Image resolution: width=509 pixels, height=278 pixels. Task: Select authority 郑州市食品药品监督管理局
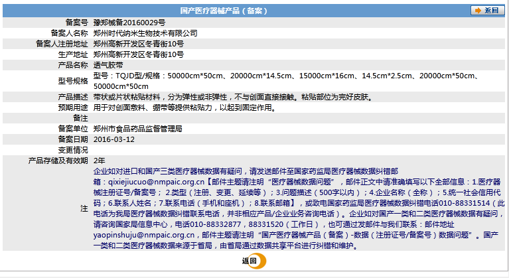[138, 129]
